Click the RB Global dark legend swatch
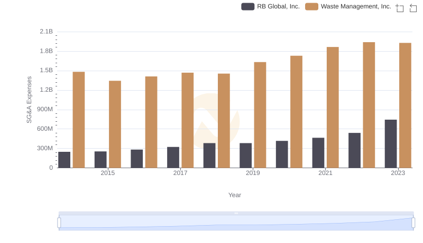The height and width of the screenshot is (243, 423). 247,6
